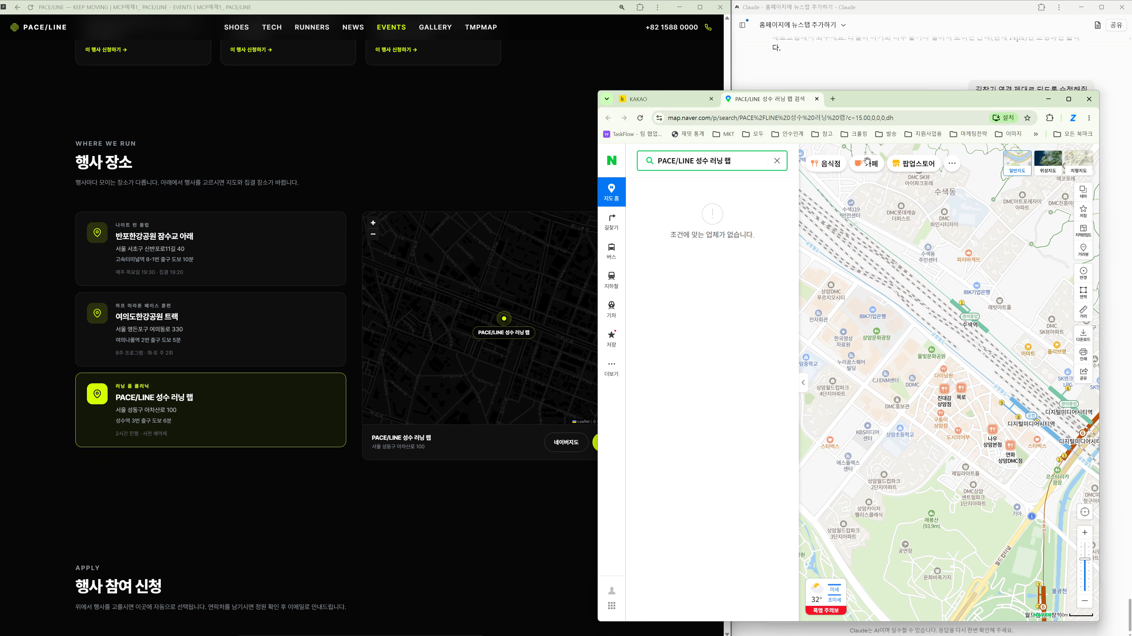
Task: Open 길찾기 directions in Naver Map sidebar
Action: (x=611, y=222)
